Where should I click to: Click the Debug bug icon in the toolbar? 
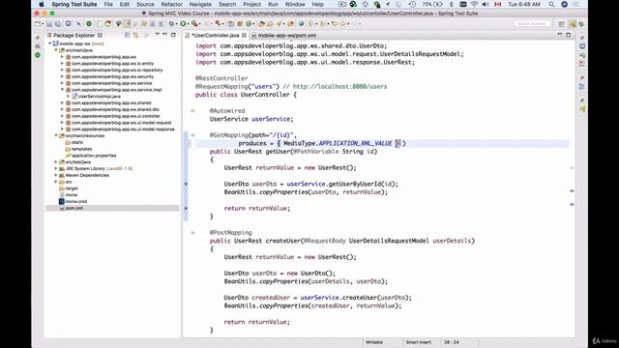[171, 24]
